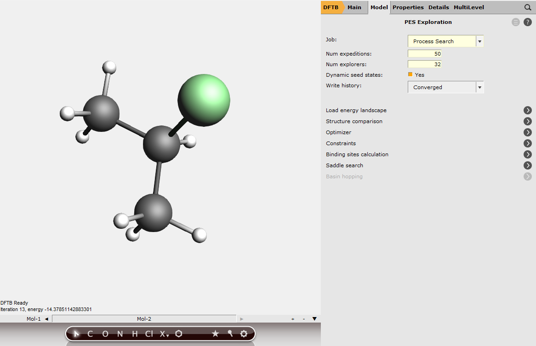Open the Job dropdown showing Process Search

point(445,41)
